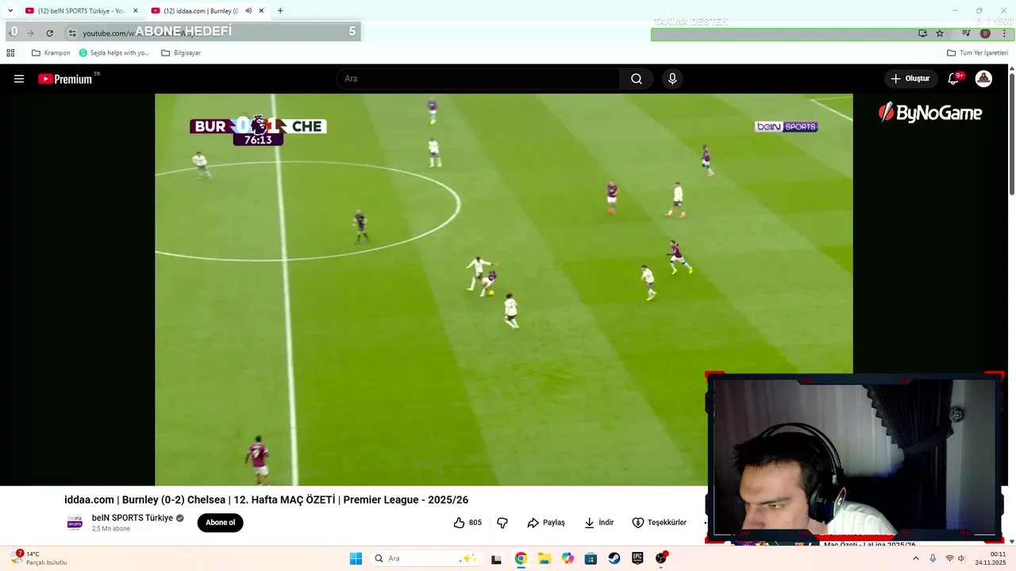The image size is (1016, 571).
Task: Open Chrome from the taskbar
Action: [x=521, y=558]
